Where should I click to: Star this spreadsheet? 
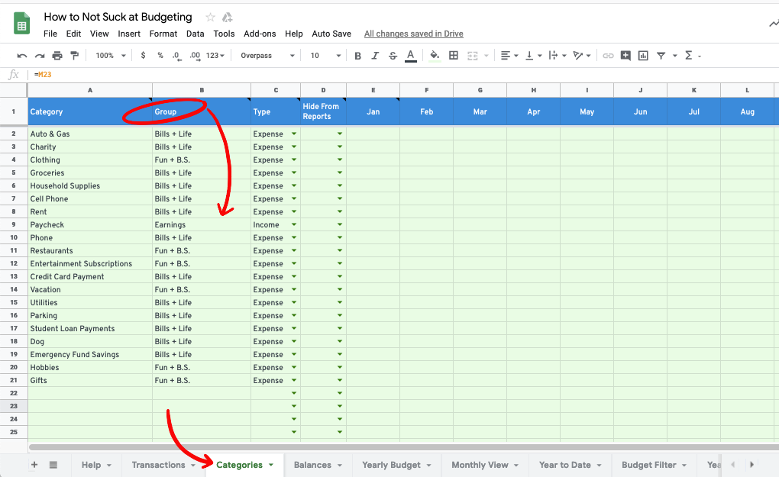pyautogui.click(x=210, y=18)
